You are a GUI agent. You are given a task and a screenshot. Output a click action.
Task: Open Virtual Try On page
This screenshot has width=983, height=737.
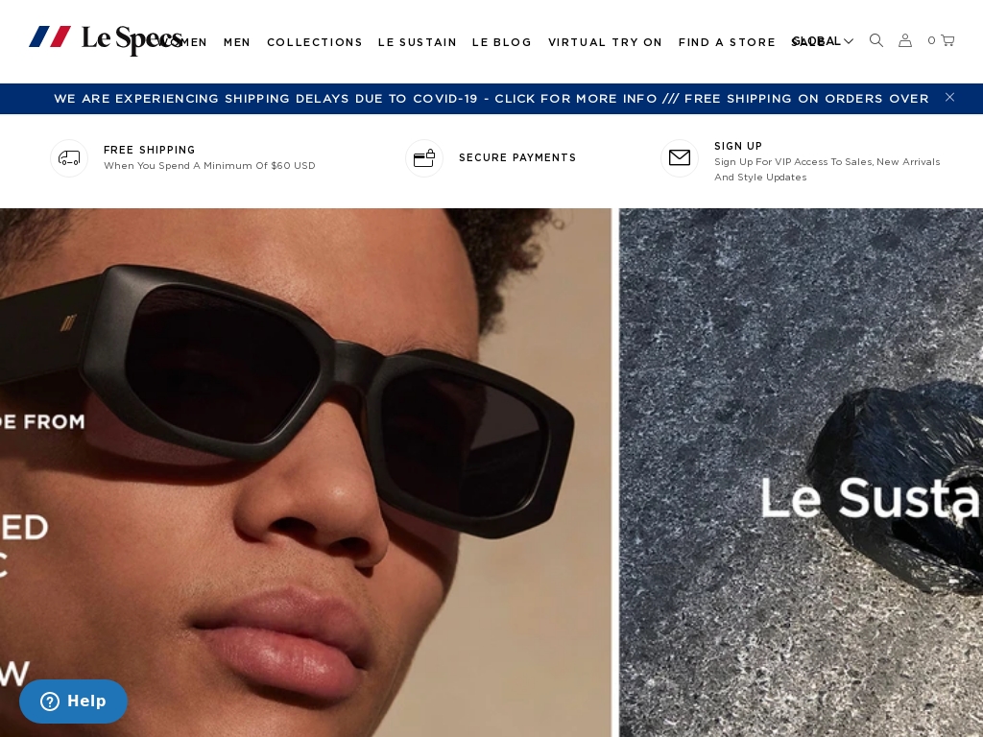pos(606,42)
